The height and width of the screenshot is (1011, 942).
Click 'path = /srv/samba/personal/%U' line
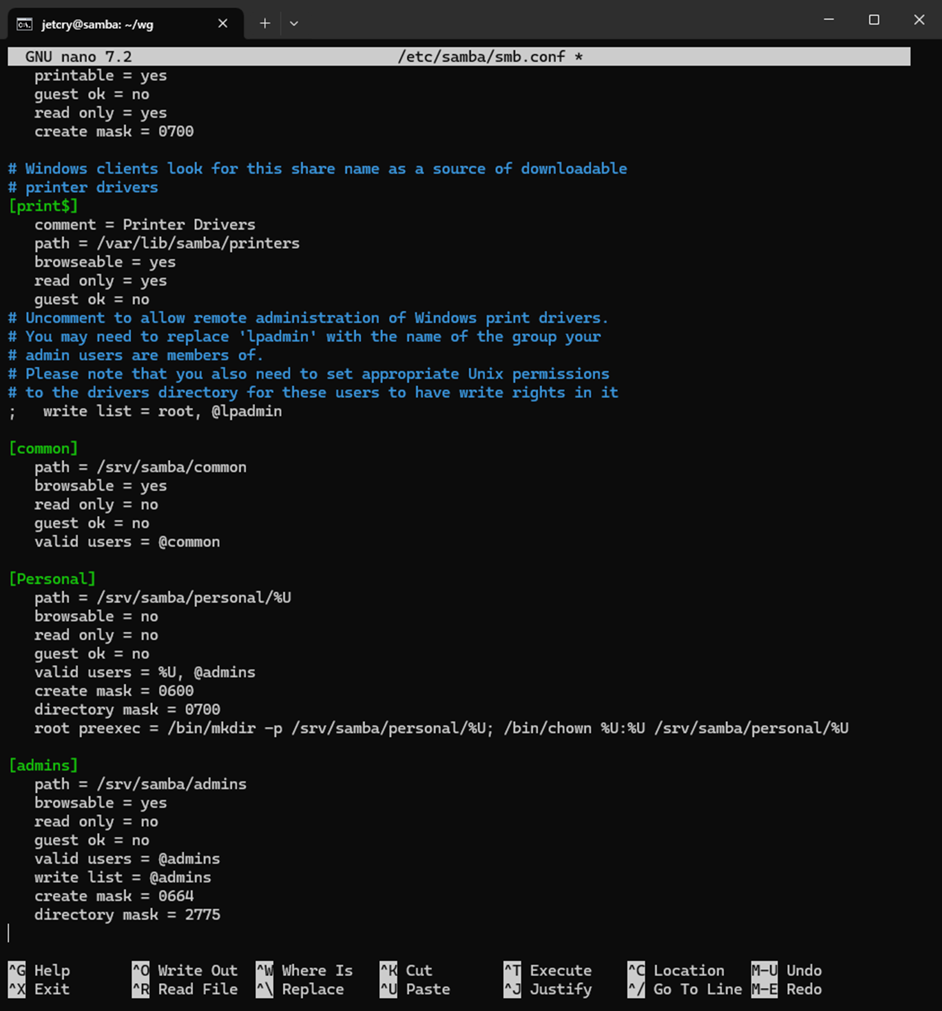click(x=163, y=598)
